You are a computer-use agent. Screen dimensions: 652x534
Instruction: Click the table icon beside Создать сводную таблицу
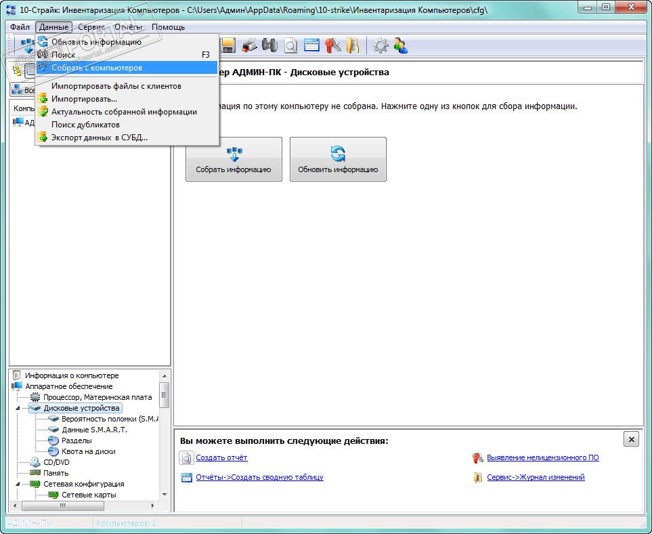[x=187, y=477]
